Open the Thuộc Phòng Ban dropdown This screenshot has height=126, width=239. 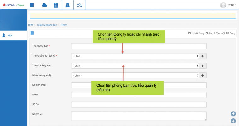pyautogui.click(x=135, y=66)
